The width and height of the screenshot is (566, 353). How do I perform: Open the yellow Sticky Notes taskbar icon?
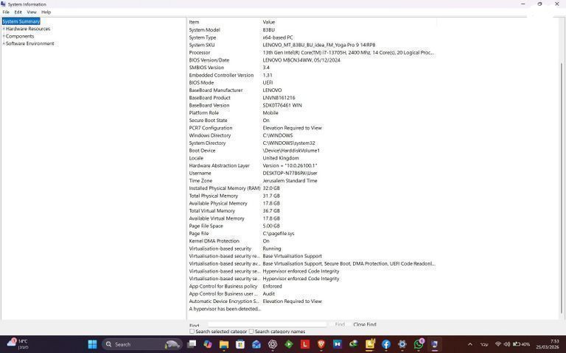pyautogui.click(x=370, y=344)
